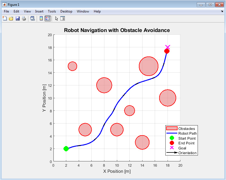
Task: Click the New Figure toolbar icon
Action: 5,19
